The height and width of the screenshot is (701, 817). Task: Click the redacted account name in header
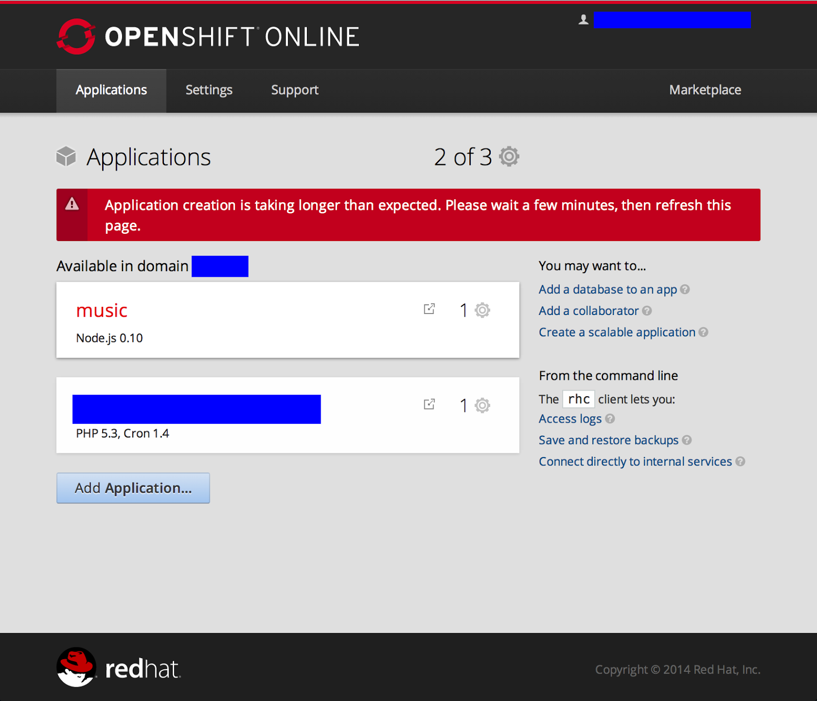point(672,20)
